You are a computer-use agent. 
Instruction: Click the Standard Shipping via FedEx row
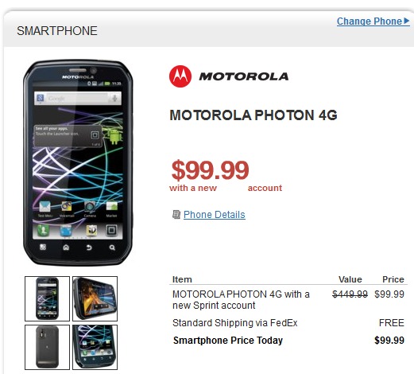(x=288, y=323)
